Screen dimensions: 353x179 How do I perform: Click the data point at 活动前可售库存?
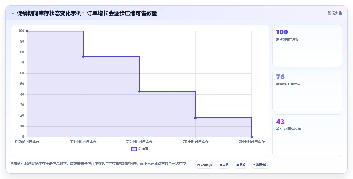(27, 31)
